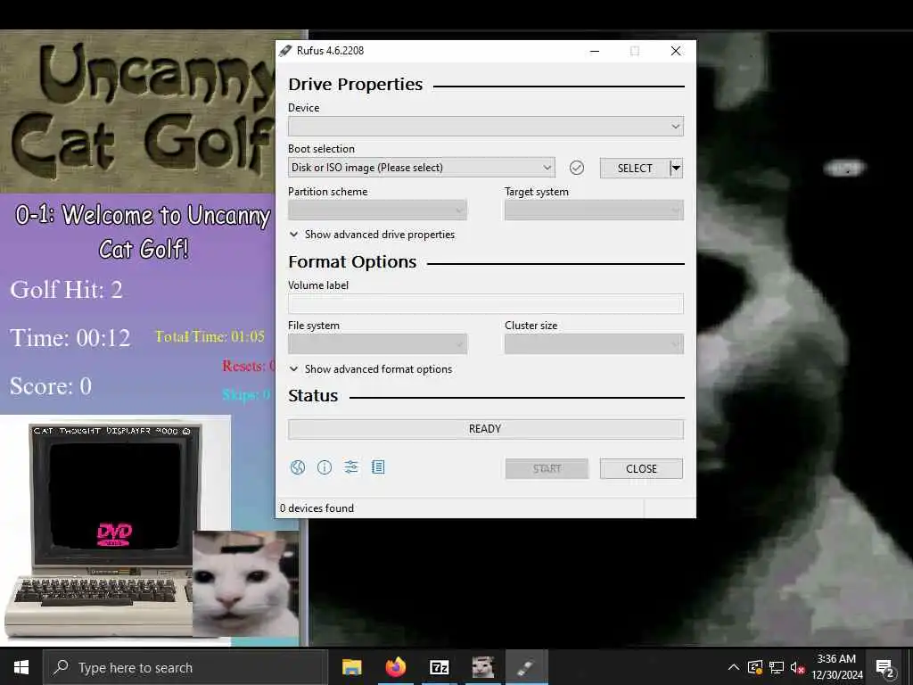Minimize the Rufus window
This screenshot has height=685, width=913.
pyautogui.click(x=595, y=51)
